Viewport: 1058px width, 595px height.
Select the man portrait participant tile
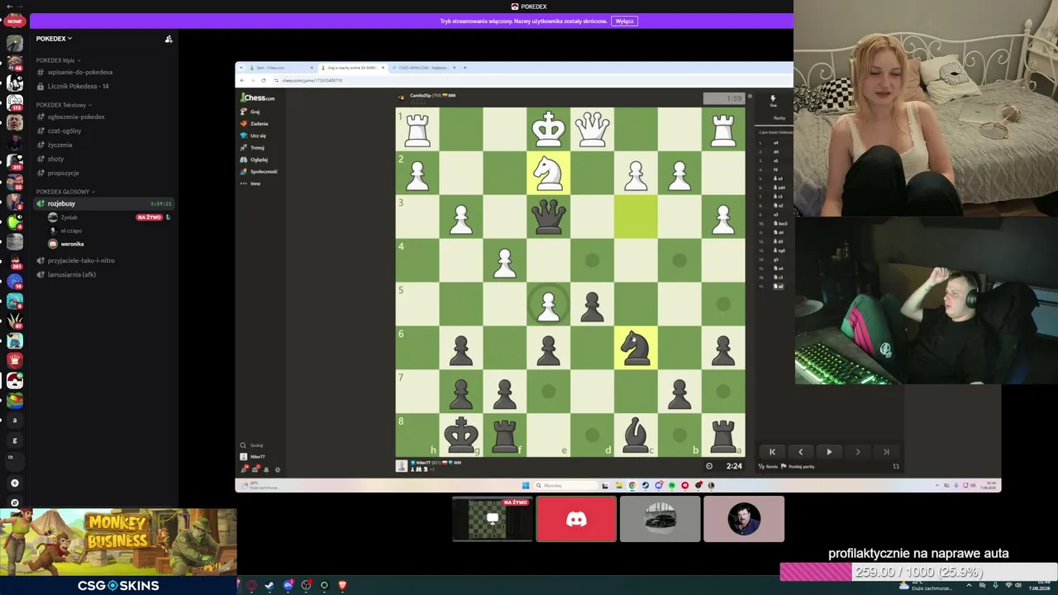point(744,519)
